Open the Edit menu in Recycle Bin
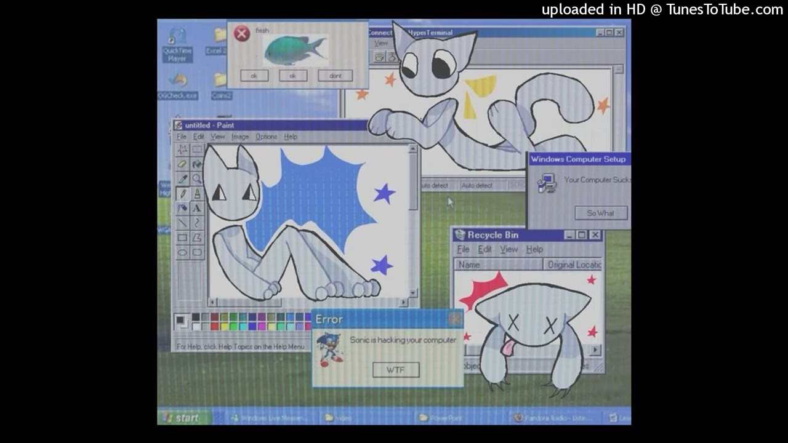 [x=485, y=249]
